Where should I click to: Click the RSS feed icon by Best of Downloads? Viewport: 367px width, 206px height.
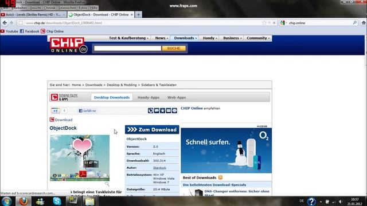[220, 177]
